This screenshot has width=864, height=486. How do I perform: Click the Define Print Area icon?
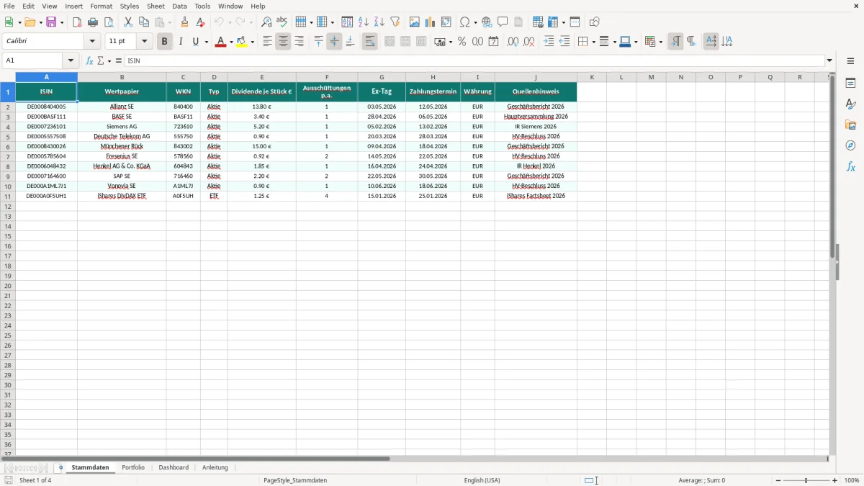538,22
